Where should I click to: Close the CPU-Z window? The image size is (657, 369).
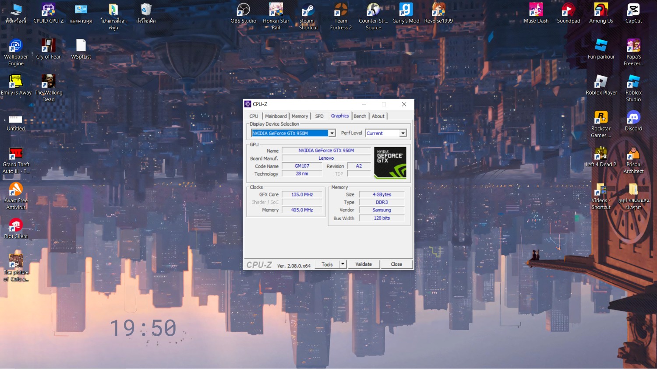click(x=404, y=104)
